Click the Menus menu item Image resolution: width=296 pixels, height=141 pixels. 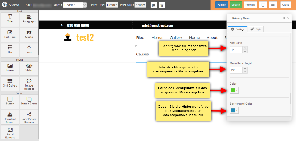[157, 38]
